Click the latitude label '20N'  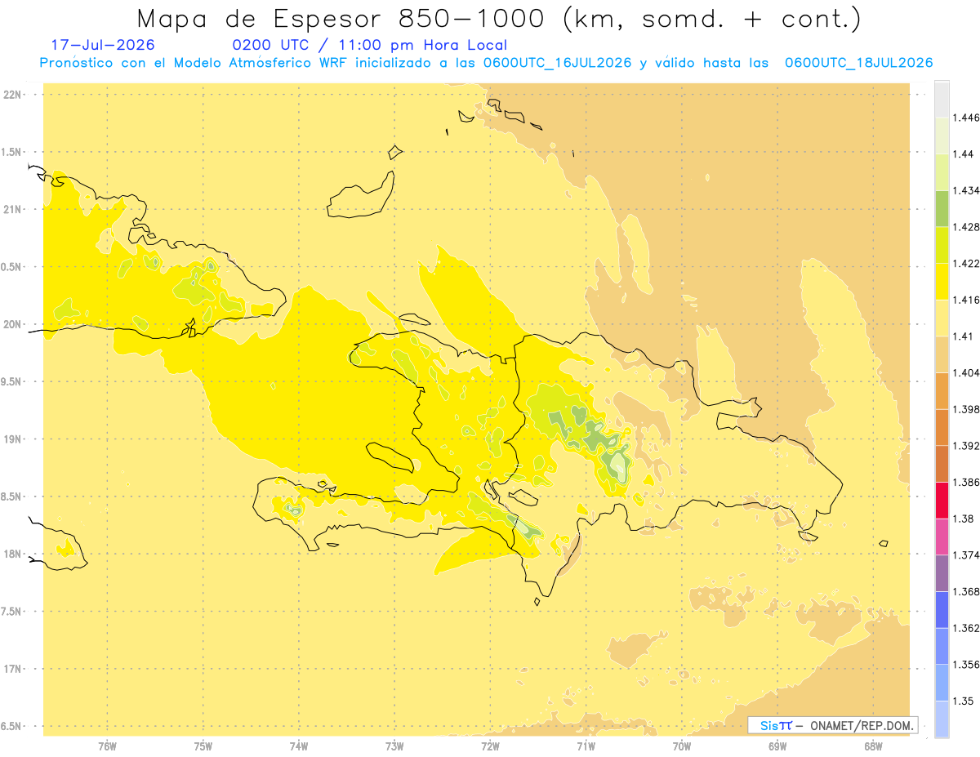pos(11,324)
